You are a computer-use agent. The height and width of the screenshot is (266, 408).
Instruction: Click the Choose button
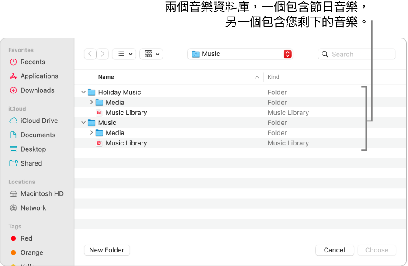click(x=377, y=250)
